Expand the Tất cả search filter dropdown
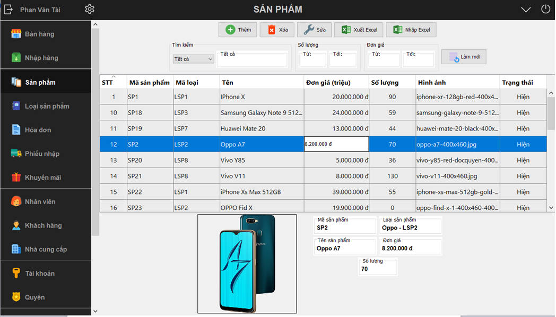 point(193,59)
